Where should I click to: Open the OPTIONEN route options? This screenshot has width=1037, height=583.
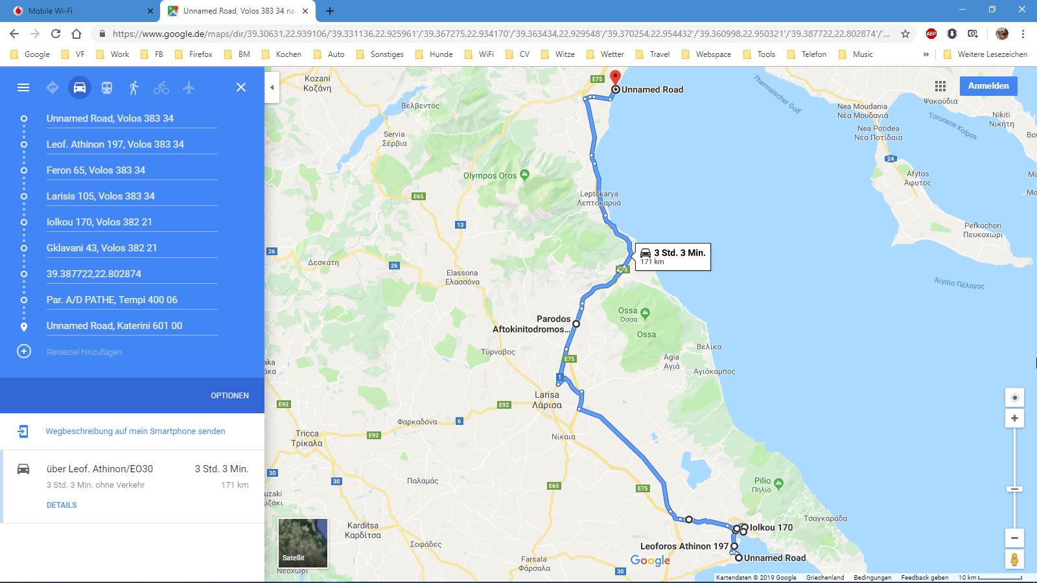click(x=229, y=395)
